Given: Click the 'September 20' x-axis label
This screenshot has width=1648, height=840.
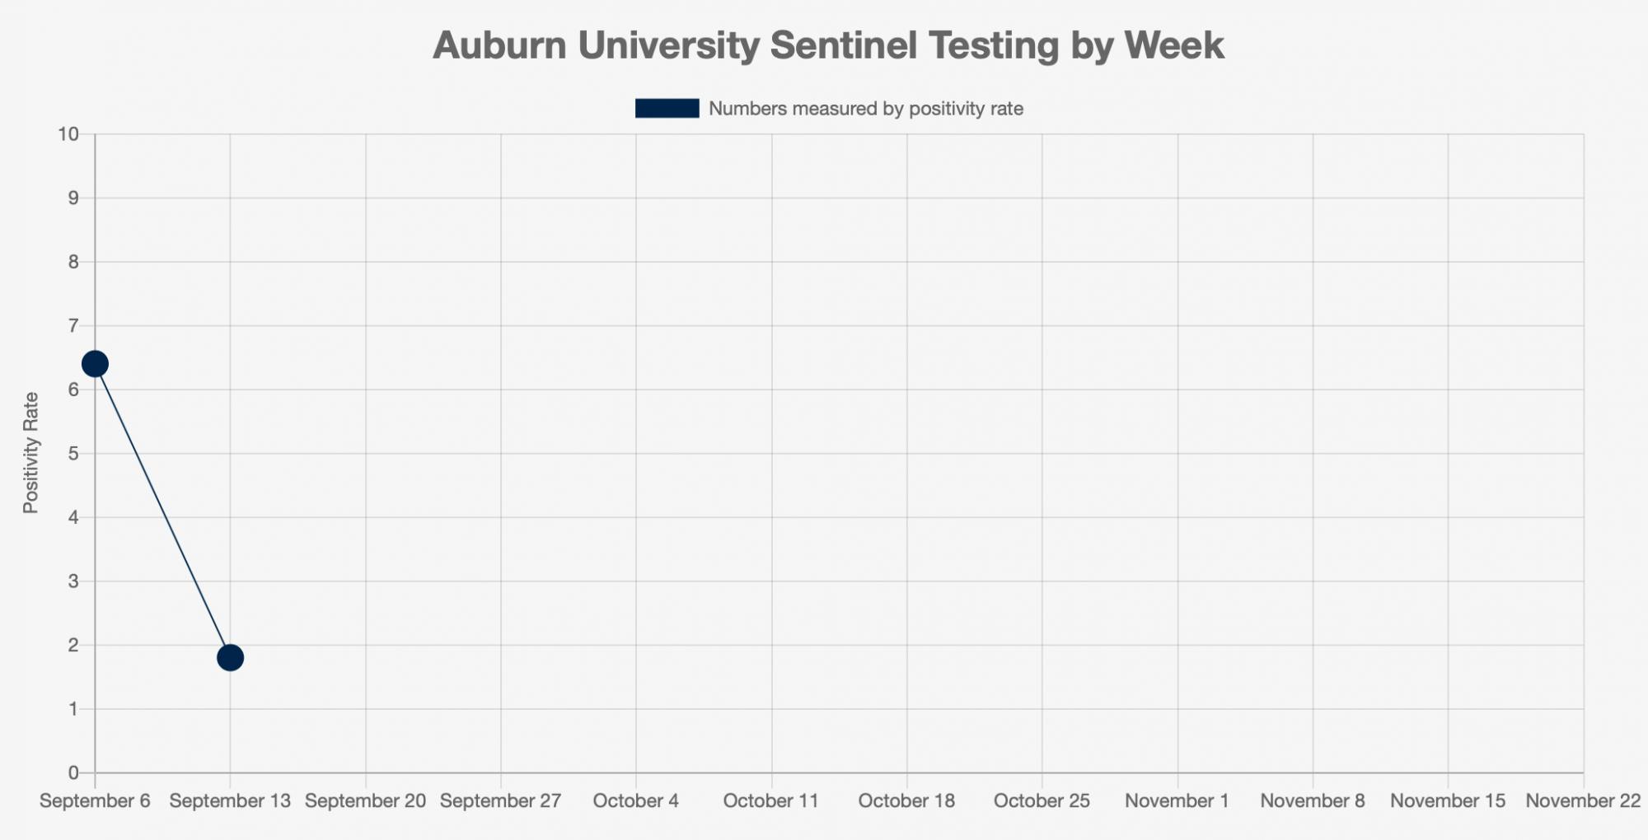Looking at the screenshot, I should click(365, 800).
